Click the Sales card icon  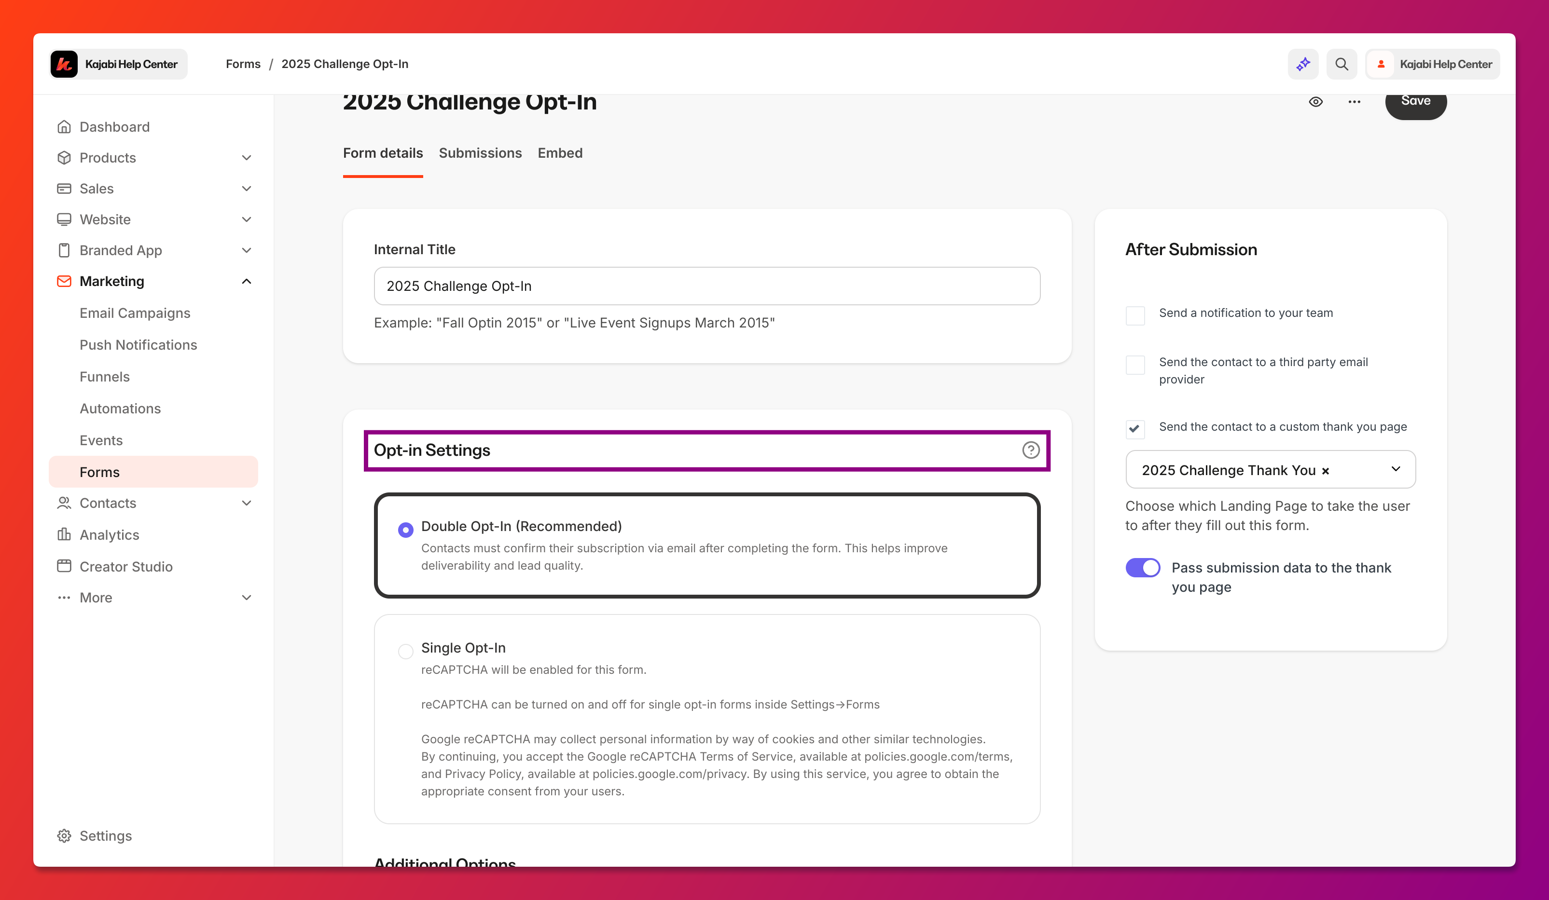point(64,189)
